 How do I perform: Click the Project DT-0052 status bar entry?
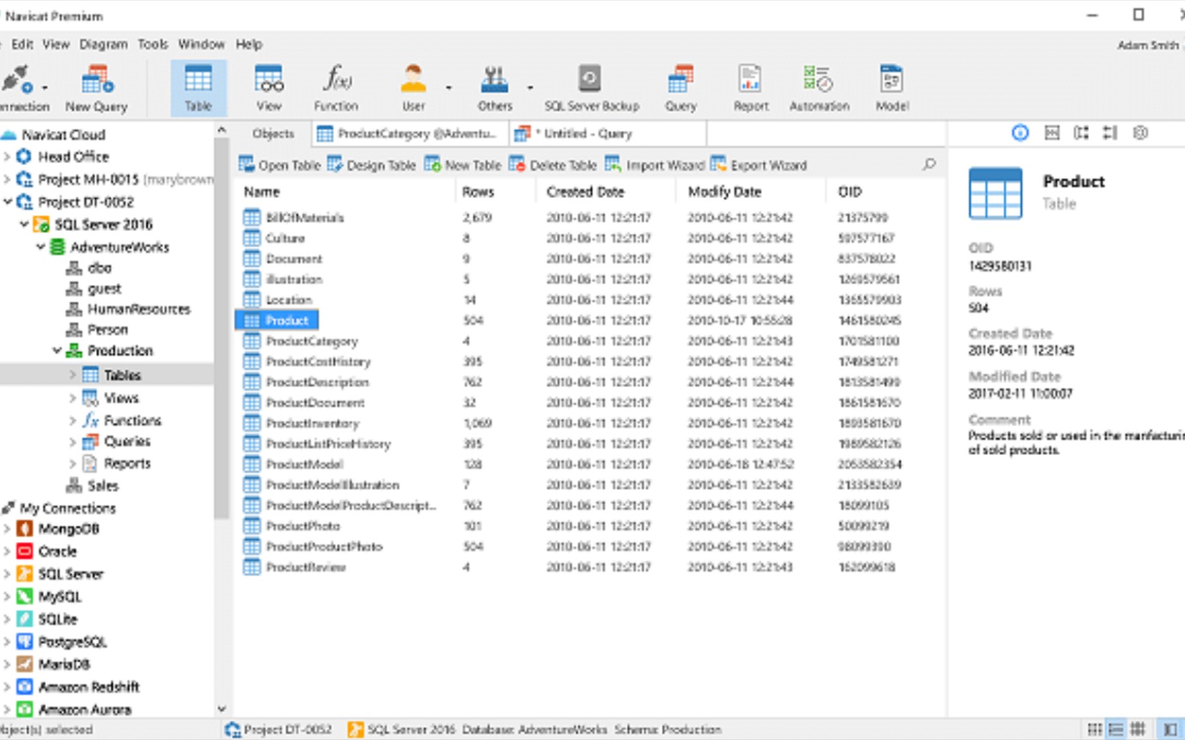278,730
